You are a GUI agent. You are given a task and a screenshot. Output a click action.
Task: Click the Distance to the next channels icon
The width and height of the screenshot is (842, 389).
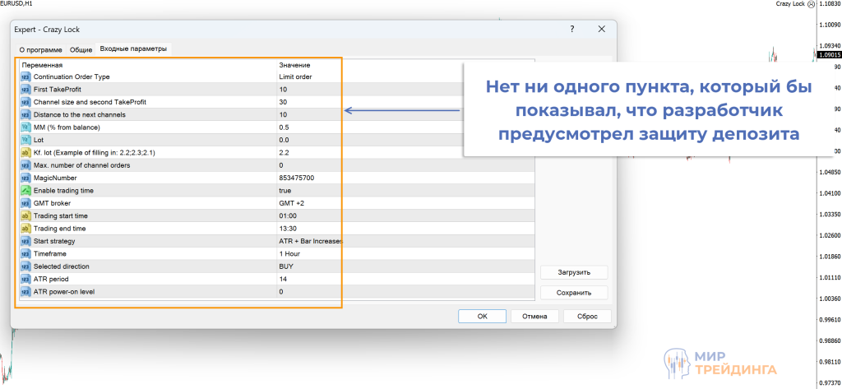25,114
